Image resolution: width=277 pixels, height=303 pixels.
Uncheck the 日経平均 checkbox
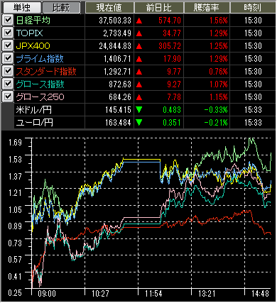[x=8, y=20]
